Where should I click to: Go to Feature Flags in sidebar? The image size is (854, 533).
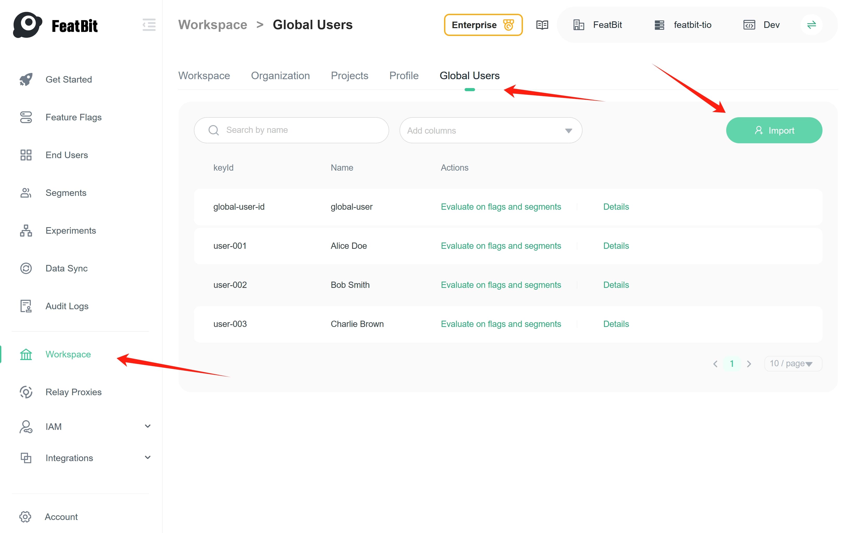coord(73,117)
